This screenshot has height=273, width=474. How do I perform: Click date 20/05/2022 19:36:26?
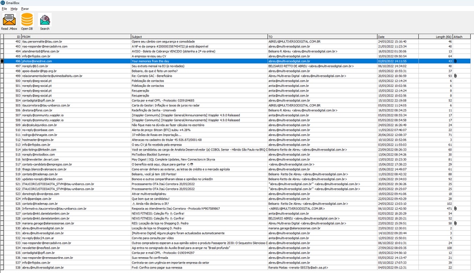392,184
